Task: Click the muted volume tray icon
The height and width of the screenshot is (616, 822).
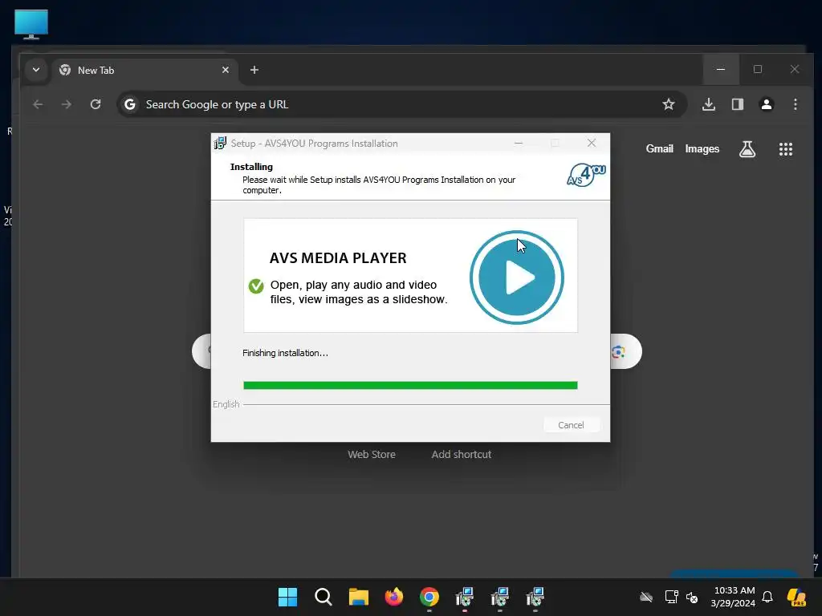Action: pos(692,597)
